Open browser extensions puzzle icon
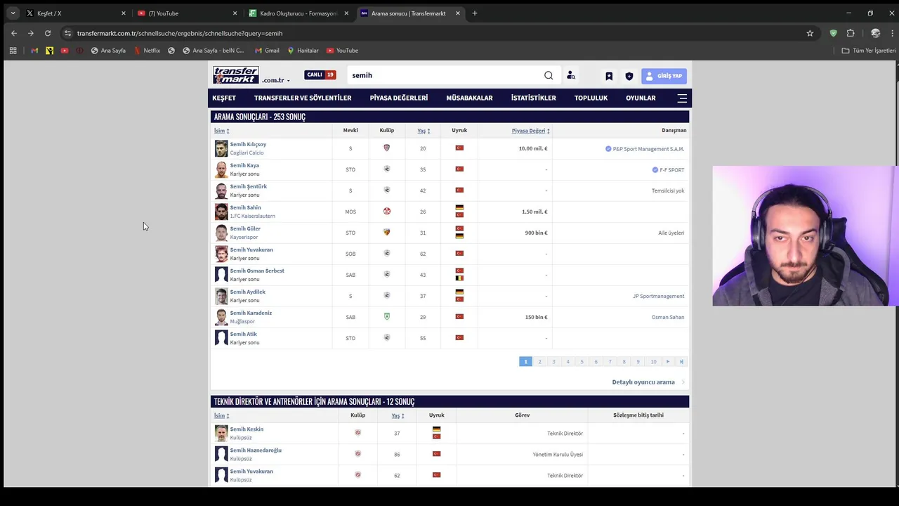The height and width of the screenshot is (506, 899). (851, 33)
